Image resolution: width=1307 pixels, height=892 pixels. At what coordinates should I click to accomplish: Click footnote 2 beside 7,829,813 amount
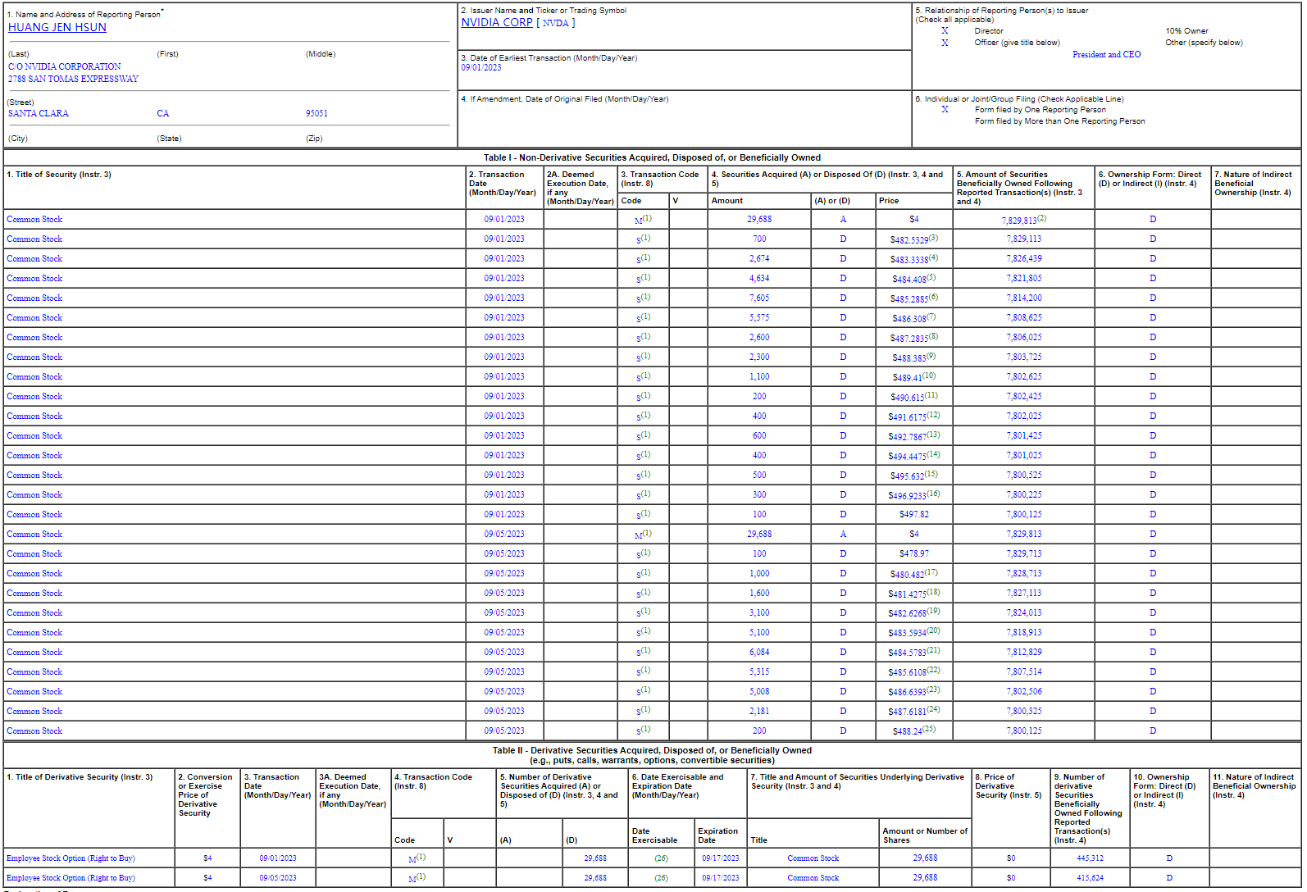(x=1041, y=218)
